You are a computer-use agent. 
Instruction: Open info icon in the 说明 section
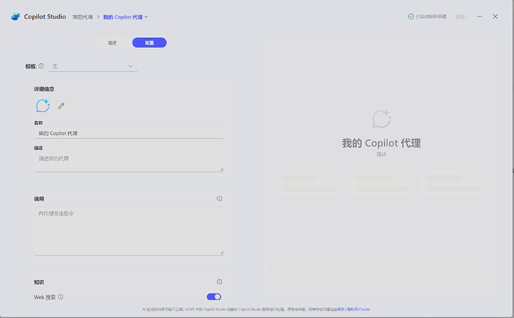[219, 198]
